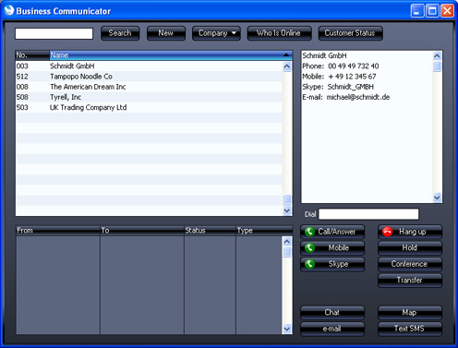Viewport: 458px width, 348px height.
Task: Click the Business Communicator title bar logo
Action: 9,10
